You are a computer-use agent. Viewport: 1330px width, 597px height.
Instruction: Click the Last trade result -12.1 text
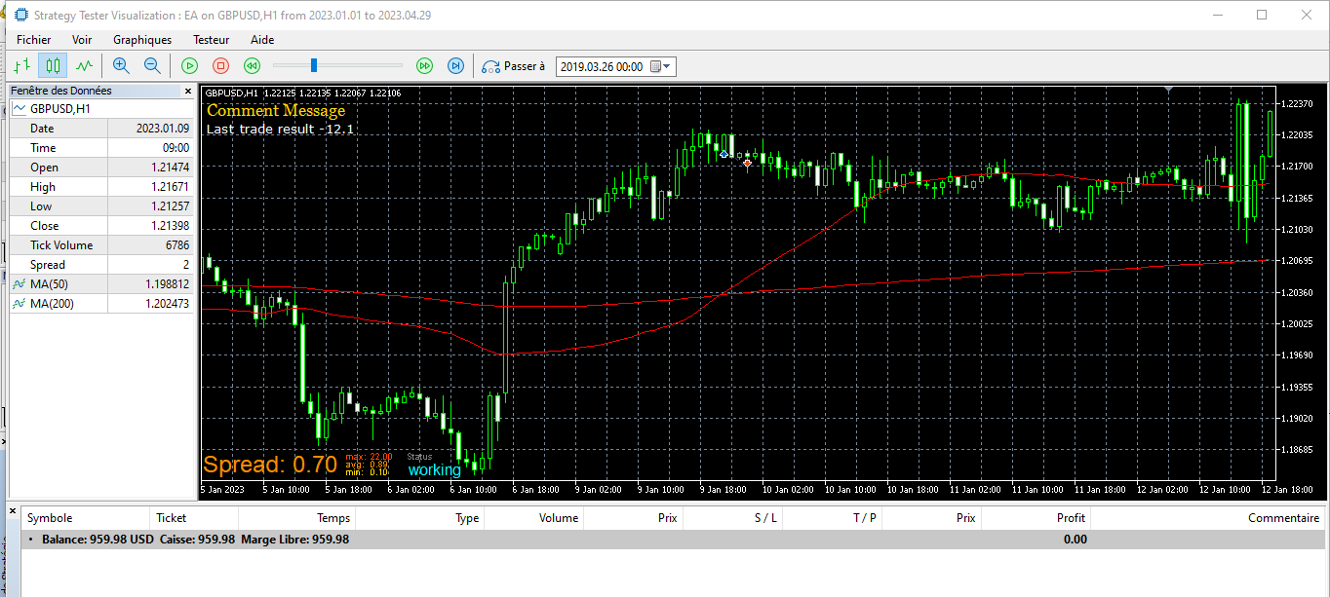point(280,129)
